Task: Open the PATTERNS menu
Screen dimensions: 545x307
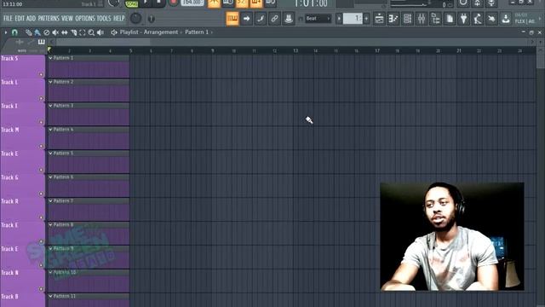Action: pyautogui.click(x=49, y=19)
